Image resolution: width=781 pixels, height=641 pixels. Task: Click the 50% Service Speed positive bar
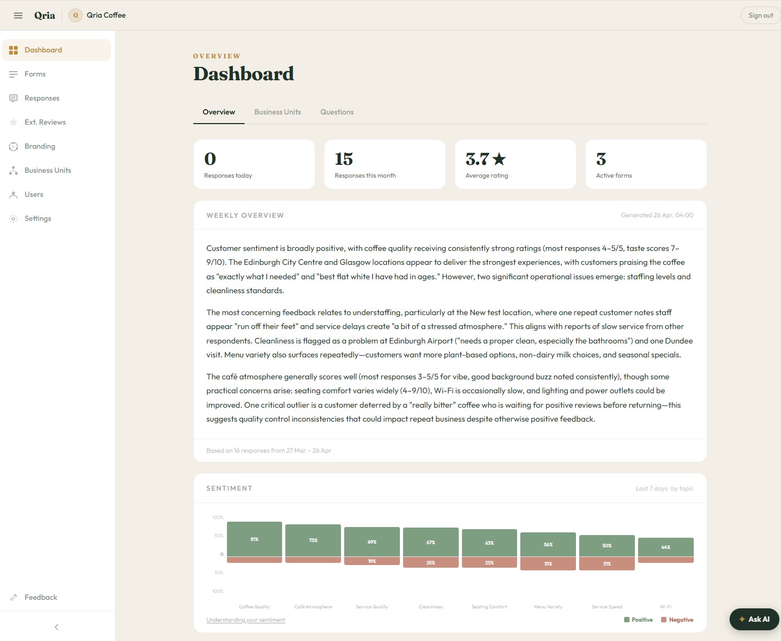pyautogui.click(x=607, y=546)
